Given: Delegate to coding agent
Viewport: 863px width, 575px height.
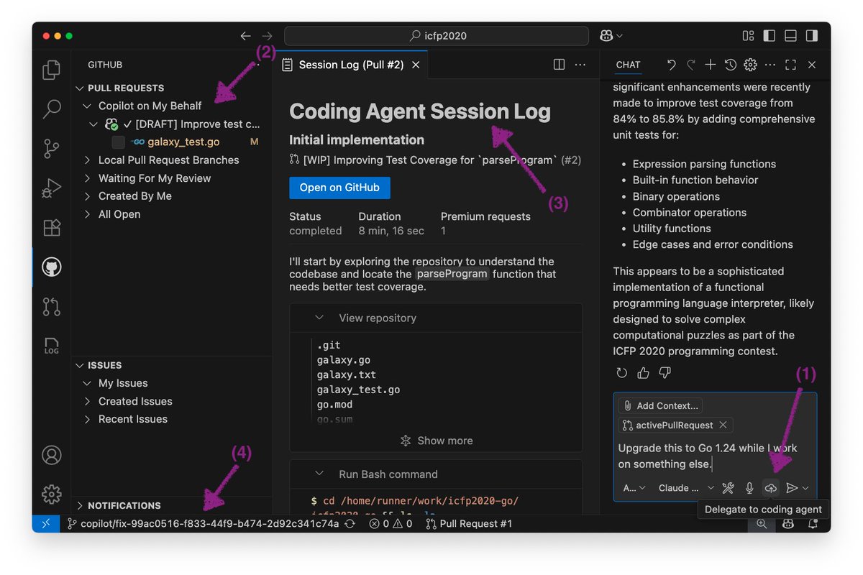Looking at the screenshot, I should pos(770,488).
